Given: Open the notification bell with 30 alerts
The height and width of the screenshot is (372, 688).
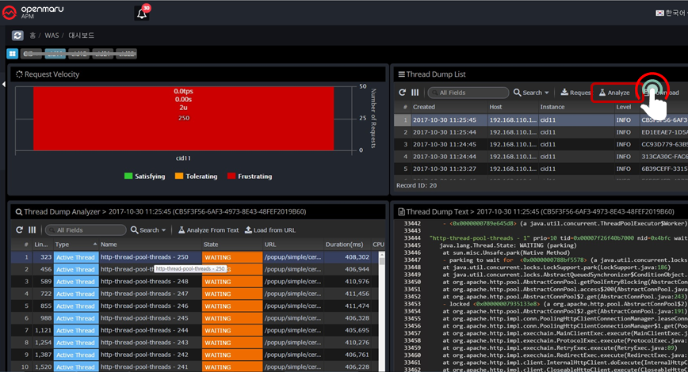Looking at the screenshot, I should [142, 13].
